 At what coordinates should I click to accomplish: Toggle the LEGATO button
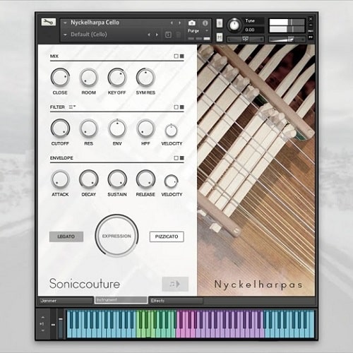tap(66, 237)
